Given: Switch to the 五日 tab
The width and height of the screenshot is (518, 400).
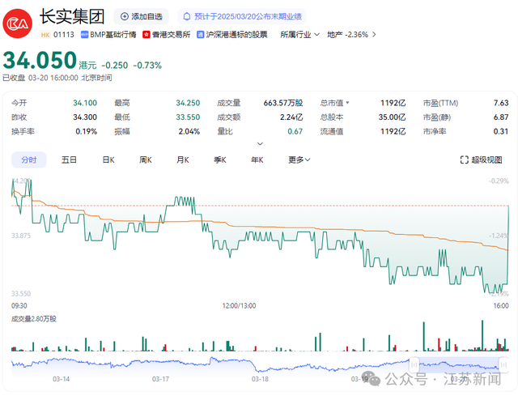Looking at the screenshot, I should click(69, 160).
